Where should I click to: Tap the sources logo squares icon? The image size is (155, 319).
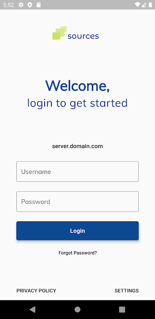60,33
